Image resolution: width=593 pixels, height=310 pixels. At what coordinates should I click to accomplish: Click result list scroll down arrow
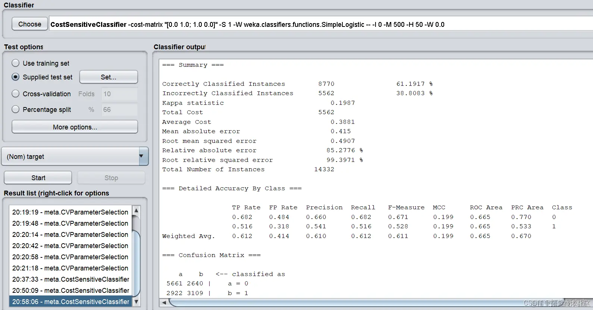pyautogui.click(x=137, y=302)
